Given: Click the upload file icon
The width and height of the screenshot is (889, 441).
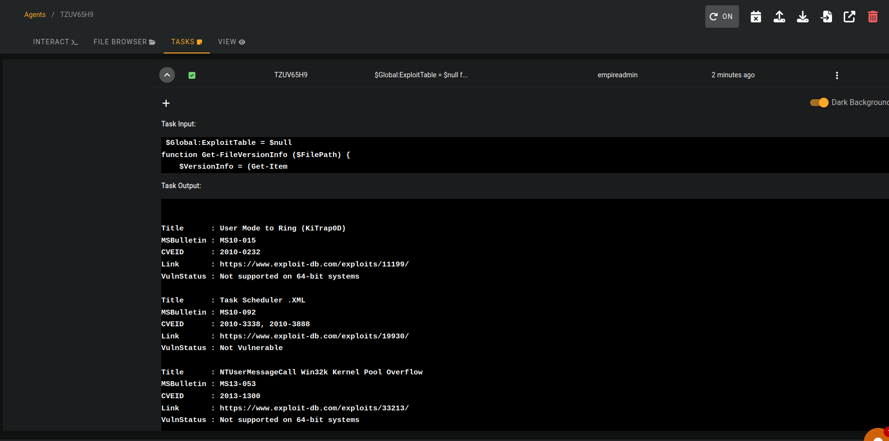Looking at the screenshot, I should [779, 17].
